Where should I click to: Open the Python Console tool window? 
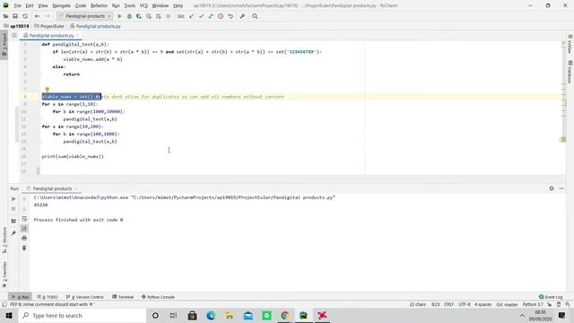(x=158, y=297)
